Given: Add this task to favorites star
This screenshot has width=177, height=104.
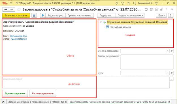Looking at the screenshot, I should pyautogui.click(x=19, y=9).
